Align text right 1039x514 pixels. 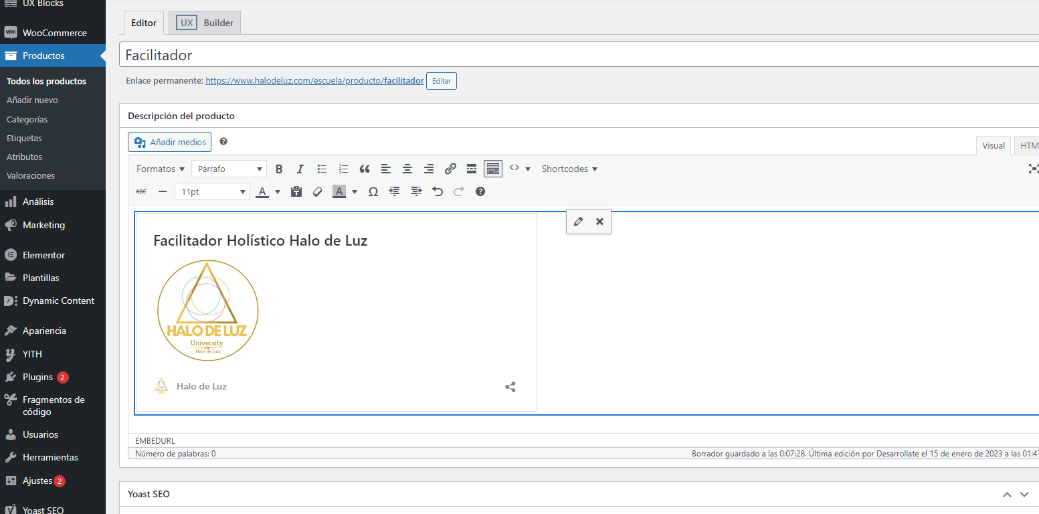click(429, 169)
